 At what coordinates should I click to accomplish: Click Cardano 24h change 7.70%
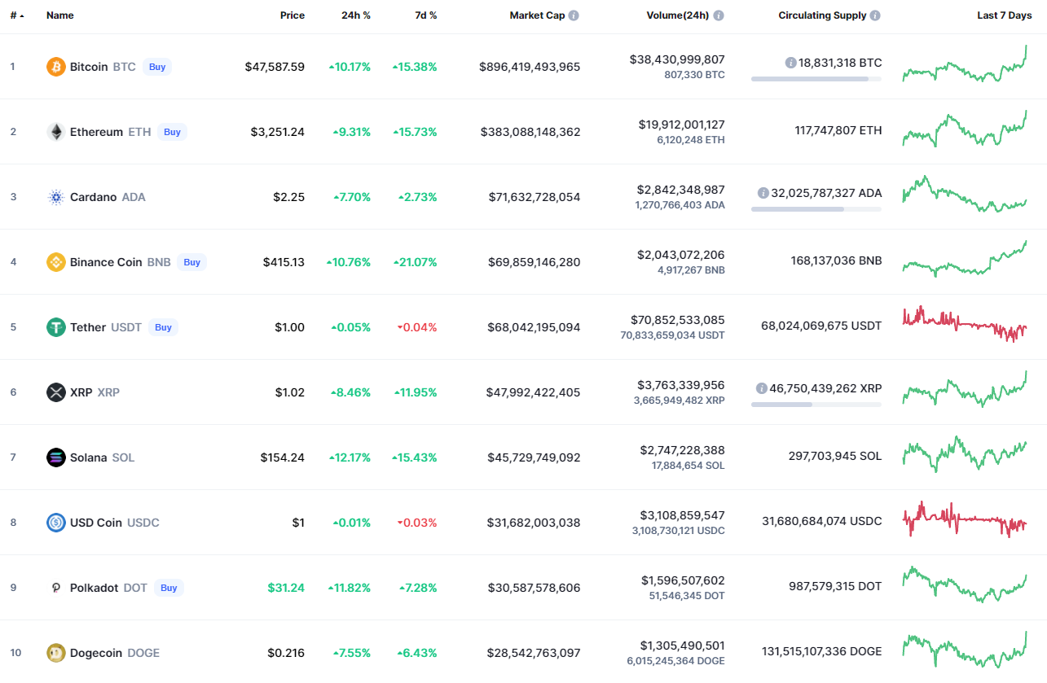[x=352, y=197]
